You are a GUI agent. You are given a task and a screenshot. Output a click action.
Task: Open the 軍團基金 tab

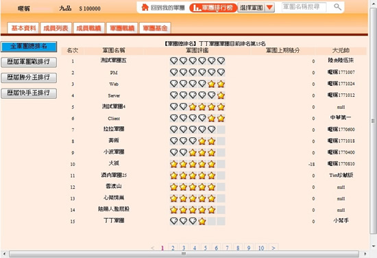pyautogui.click(x=155, y=28)
